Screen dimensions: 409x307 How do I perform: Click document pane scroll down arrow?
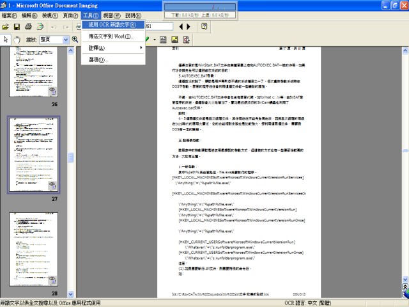405,279
